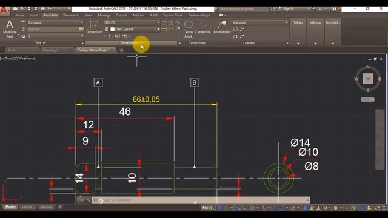This screenshot has height=218, width=388.
Task: Click the Find text search icon
Action: 81,30
